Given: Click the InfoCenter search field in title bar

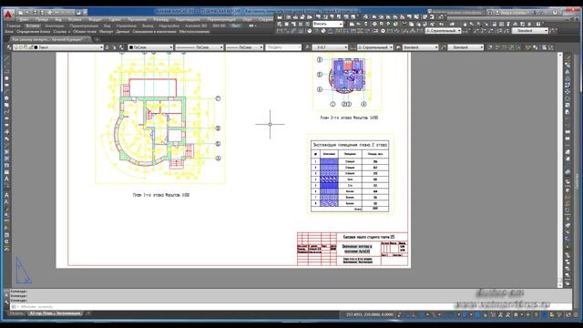Looking at the screenshot, I should tap(458, 12).
